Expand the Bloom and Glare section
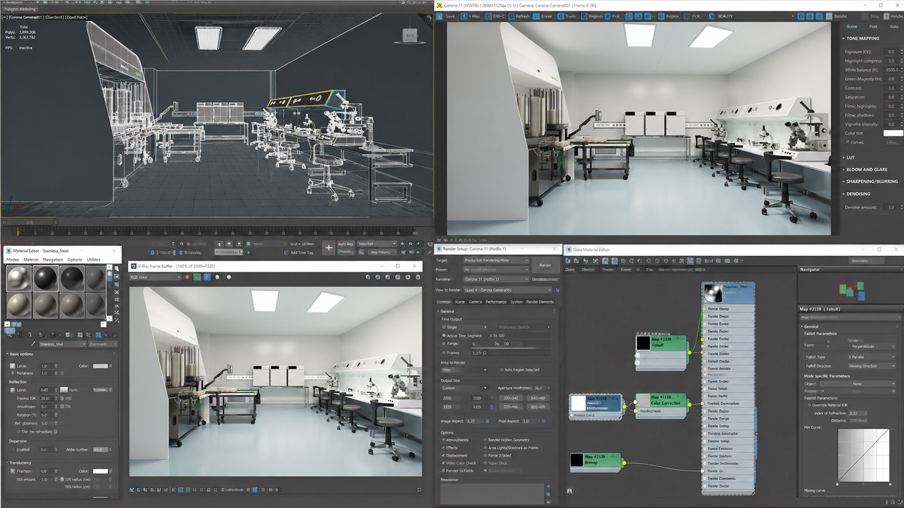904x508 pixels. (x=867, y=169)
